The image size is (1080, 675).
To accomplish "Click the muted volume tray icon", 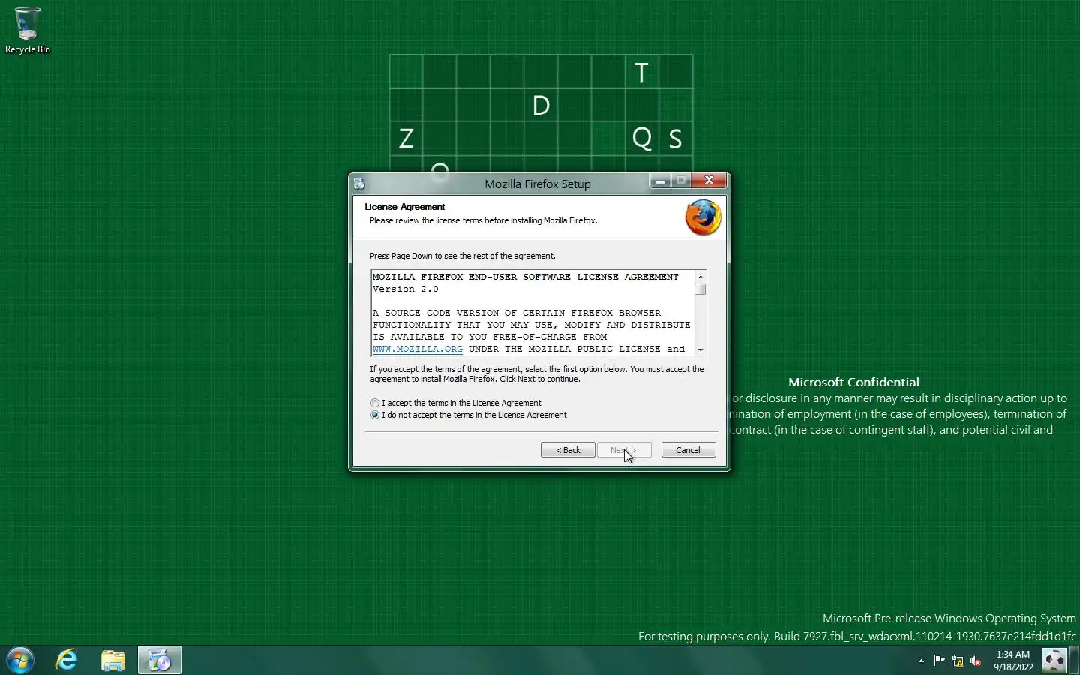I will [976, 661].
